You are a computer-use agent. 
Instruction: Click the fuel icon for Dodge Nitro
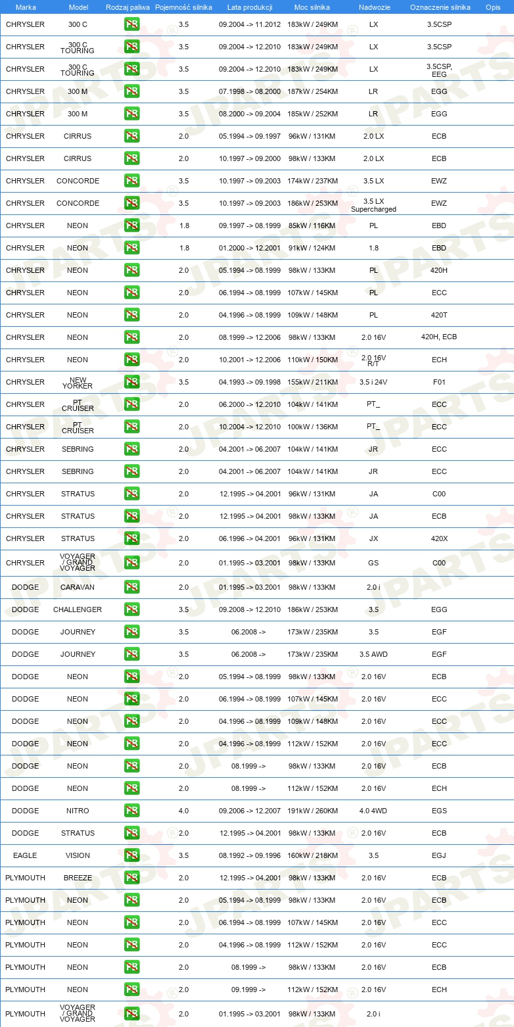coord(131,811)
